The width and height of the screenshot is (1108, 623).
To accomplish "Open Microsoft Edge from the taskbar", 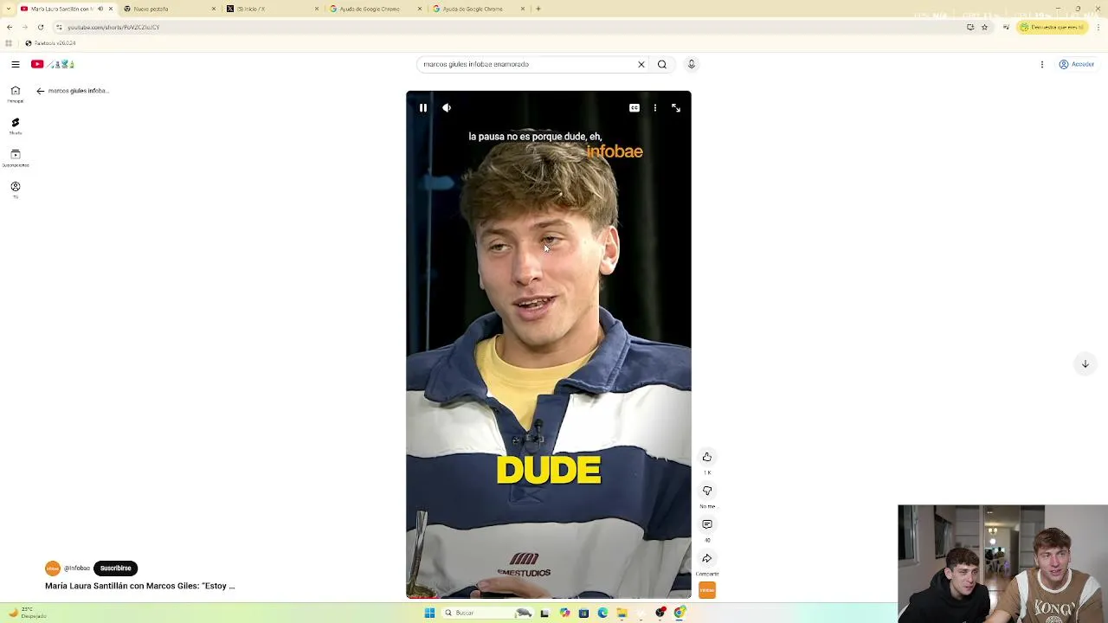I will tap(602, 613).
